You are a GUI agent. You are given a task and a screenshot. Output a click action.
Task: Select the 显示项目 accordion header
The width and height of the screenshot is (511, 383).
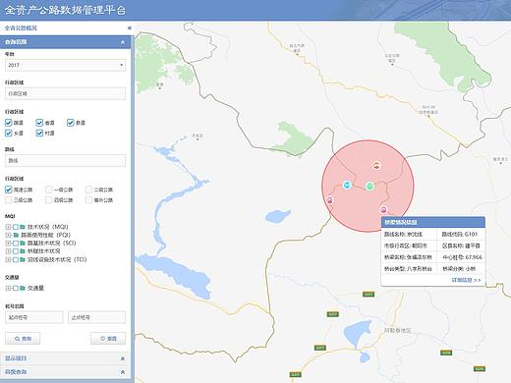[65, 358]
